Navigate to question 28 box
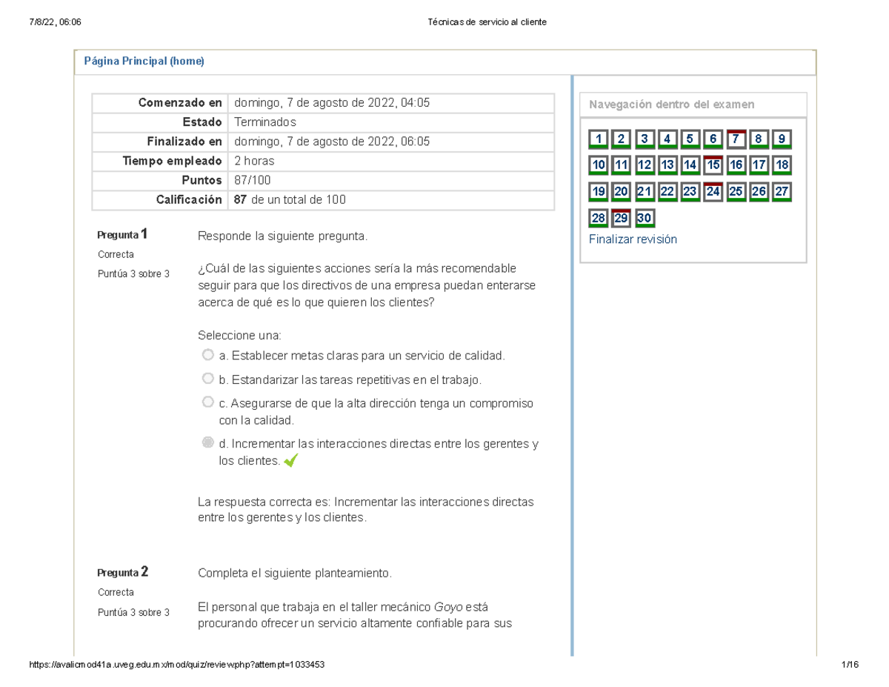The height and width of the screenshot is (687, 889). [599, 219]
